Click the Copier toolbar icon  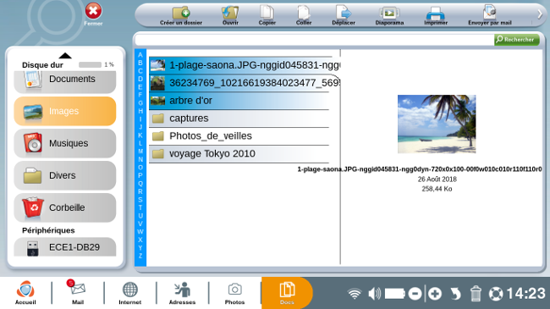tap(267, 13)
